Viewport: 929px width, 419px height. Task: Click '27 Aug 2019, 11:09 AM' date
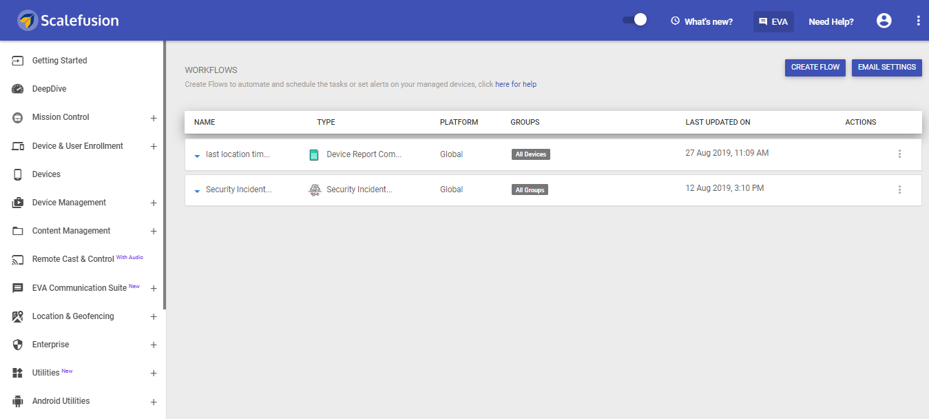coord(727,153)
